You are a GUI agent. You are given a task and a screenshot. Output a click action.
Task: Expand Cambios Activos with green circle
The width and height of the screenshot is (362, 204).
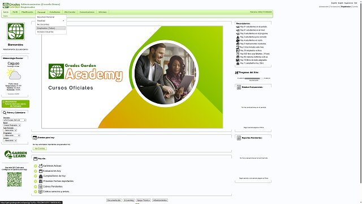click(x=35, y=166)
